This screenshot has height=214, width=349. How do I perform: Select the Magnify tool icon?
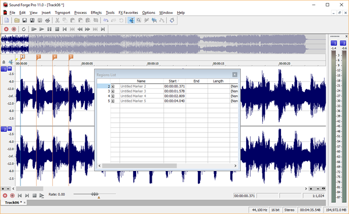point(139,20)
